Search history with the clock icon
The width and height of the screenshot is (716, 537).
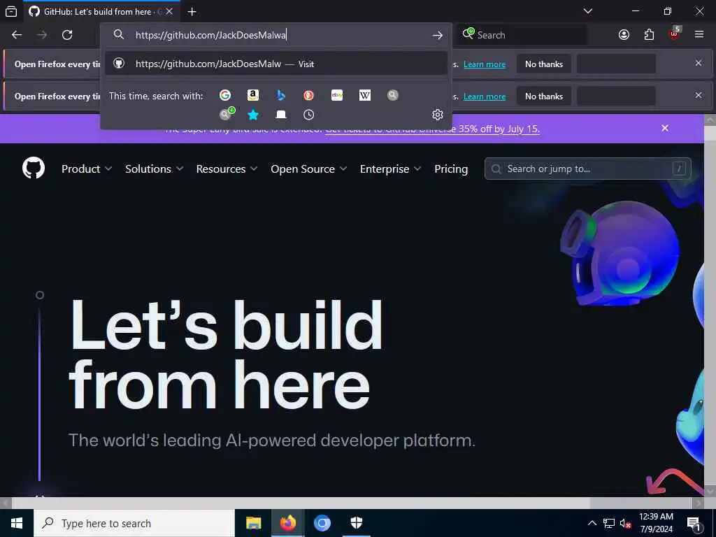[308, 115]
